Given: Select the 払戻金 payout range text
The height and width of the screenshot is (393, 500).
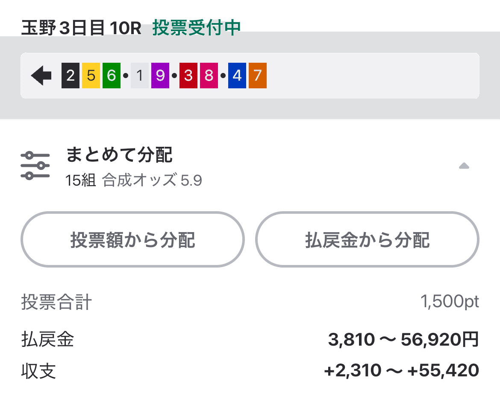Looking at the screenshot, I should [403, 339].
